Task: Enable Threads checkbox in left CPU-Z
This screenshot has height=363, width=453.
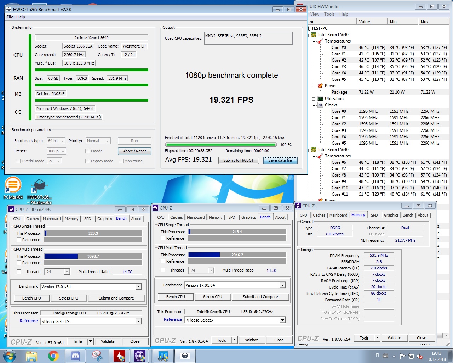Action: point(19,272)
